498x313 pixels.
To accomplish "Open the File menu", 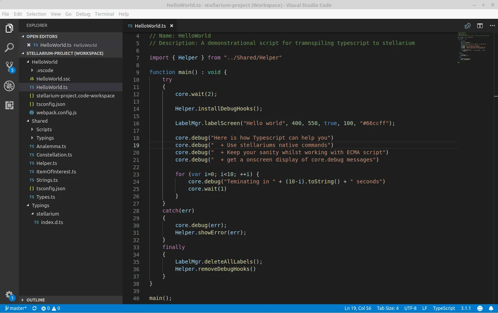I will [x=5, y=14].
